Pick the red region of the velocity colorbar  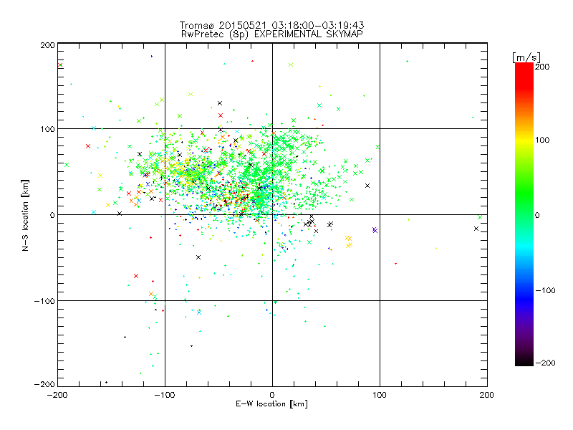coord(524,75)
